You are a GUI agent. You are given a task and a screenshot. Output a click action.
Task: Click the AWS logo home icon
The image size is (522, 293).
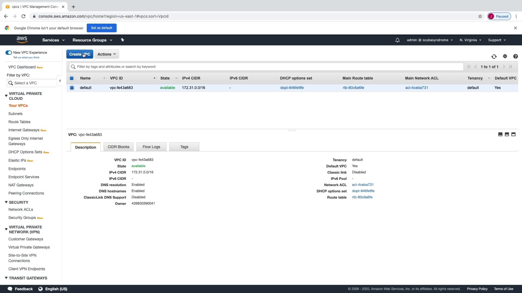pyautogui.click(x=22, y=40)
